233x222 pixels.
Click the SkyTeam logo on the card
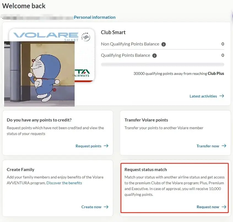tap(86, 37)
